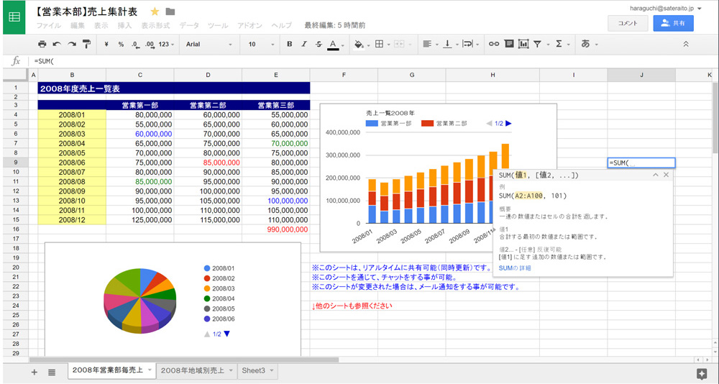Switch to the Sheet3 tab
The width and height of the screenshot is (719, 384).
[257, 370]
